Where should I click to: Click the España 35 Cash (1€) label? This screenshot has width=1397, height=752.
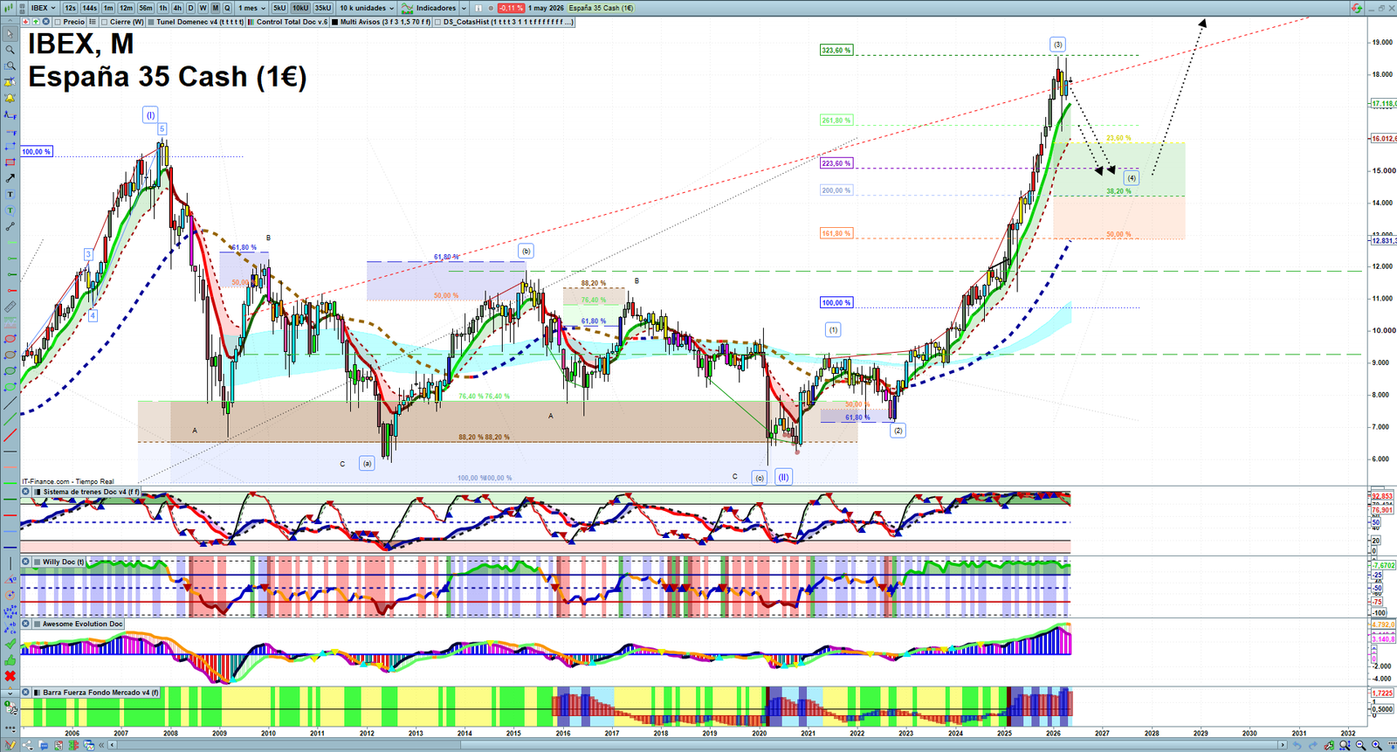[x=601, y=8]
